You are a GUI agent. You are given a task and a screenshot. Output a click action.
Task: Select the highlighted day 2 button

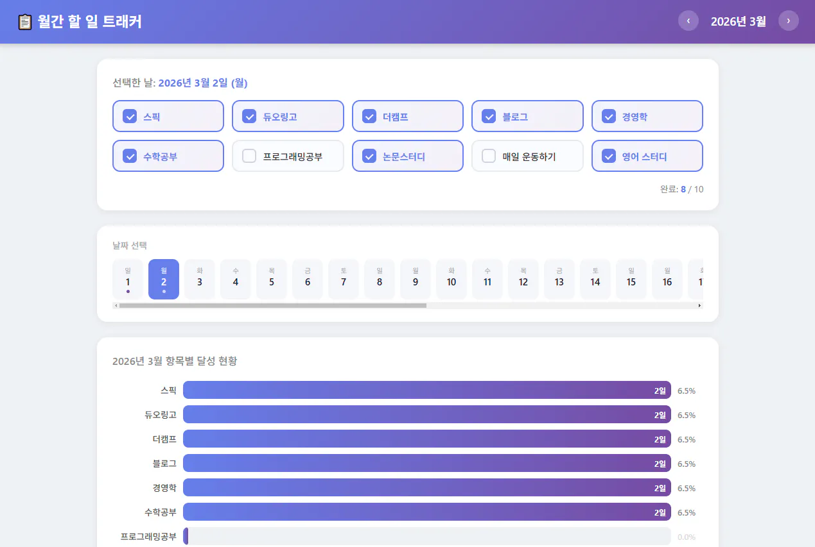[x=164, y=280]
